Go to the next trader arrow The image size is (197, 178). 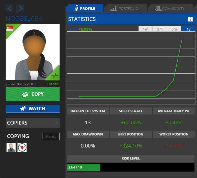click(20, 8)
